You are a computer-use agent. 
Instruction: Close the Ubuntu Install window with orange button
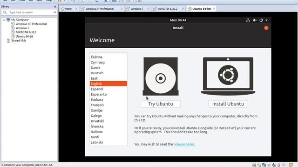pyautogui.click(x=266, y=28)
